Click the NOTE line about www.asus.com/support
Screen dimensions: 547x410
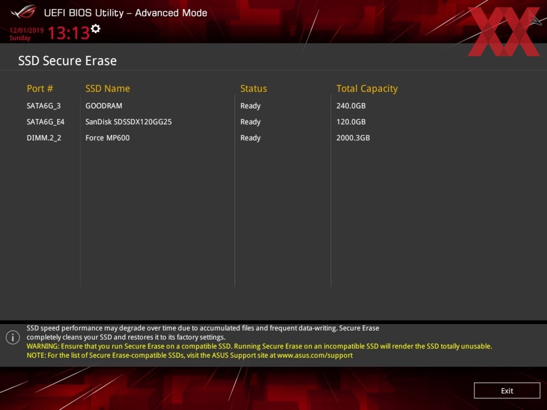pyautogui.click(x=189, y=355)
